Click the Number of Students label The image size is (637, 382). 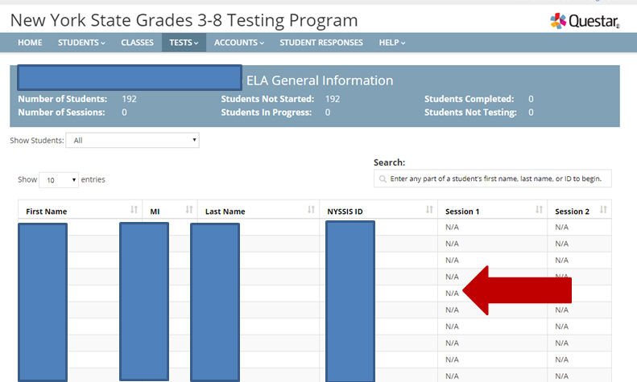click(63, 99)
